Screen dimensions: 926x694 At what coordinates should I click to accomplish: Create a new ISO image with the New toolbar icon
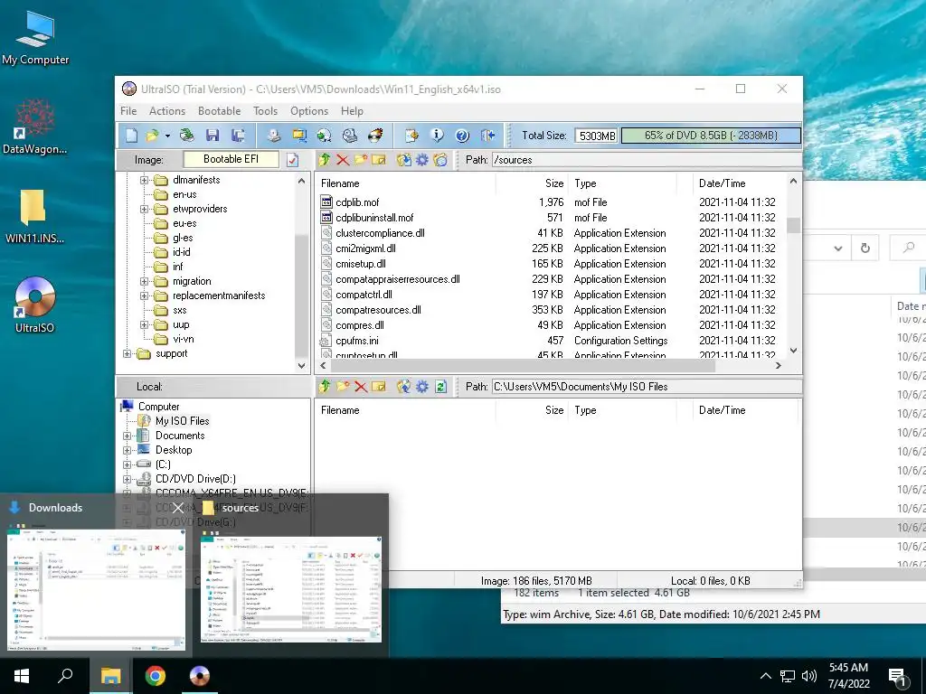point(131,136)
